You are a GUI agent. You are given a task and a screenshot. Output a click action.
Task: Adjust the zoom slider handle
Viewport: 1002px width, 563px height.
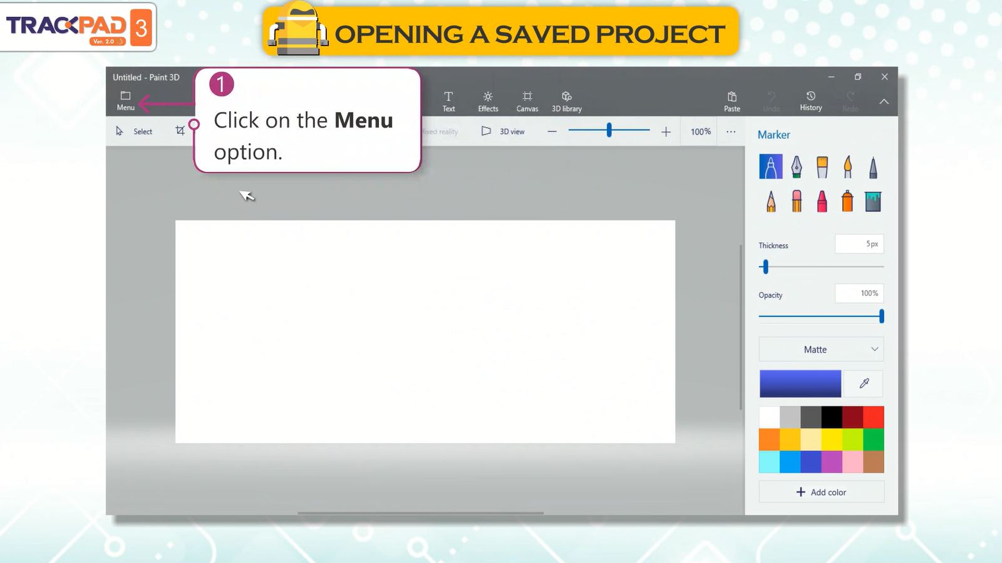(609, 130)
